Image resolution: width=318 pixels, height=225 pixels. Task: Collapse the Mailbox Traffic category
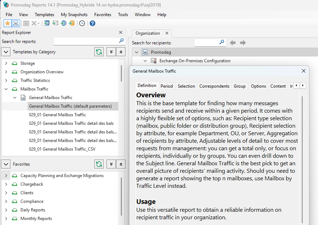point(6,89)
